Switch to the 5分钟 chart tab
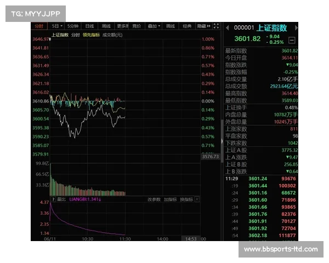The image size is (329, 263). click(73, 26)
